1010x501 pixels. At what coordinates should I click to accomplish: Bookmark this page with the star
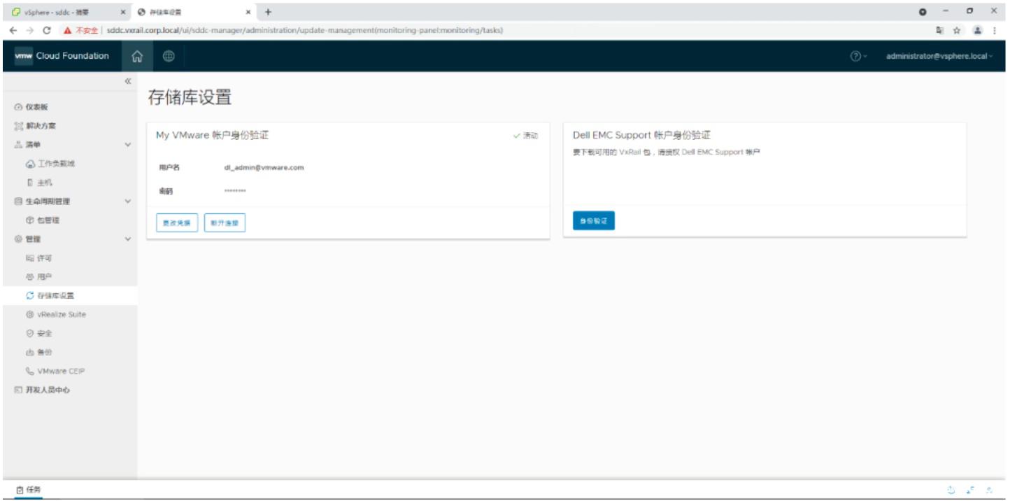[x=957, y=30]
